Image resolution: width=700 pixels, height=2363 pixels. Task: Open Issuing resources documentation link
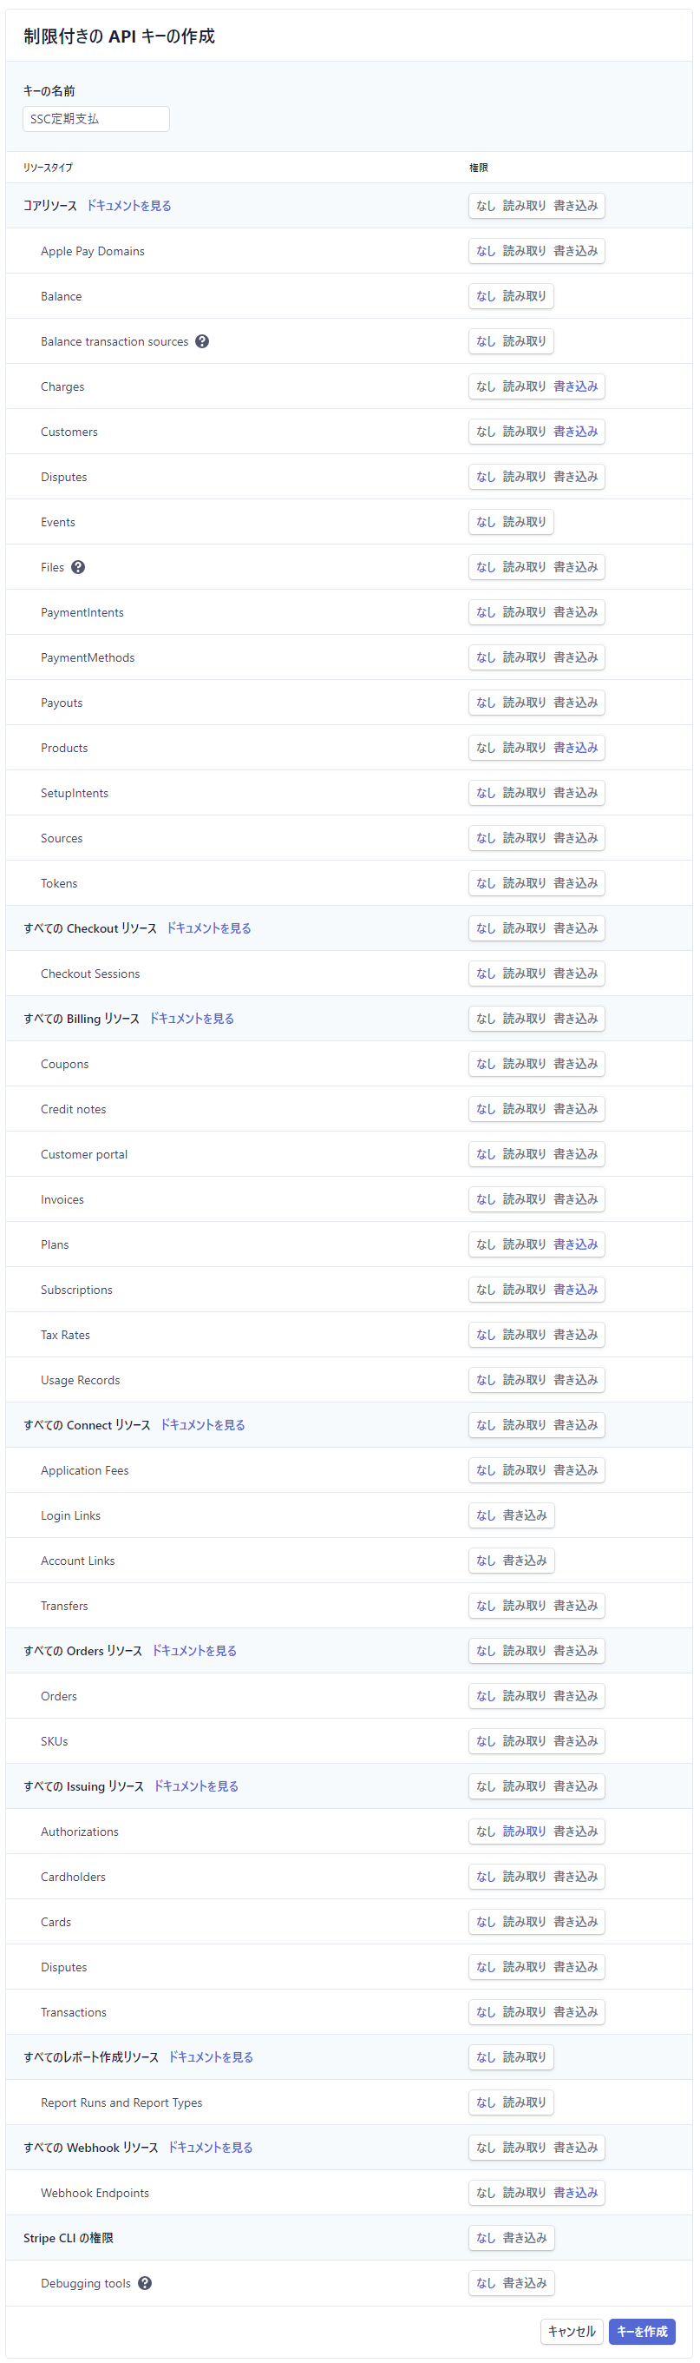(x=195, y=1786)
